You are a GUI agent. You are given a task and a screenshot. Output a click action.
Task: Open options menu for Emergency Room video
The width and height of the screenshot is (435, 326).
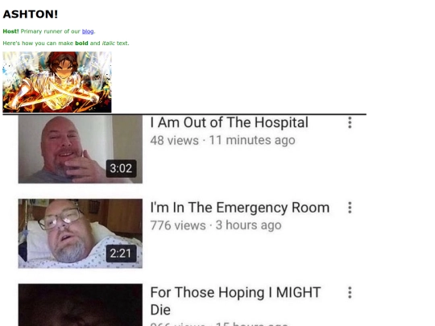[x=350, y=208]
